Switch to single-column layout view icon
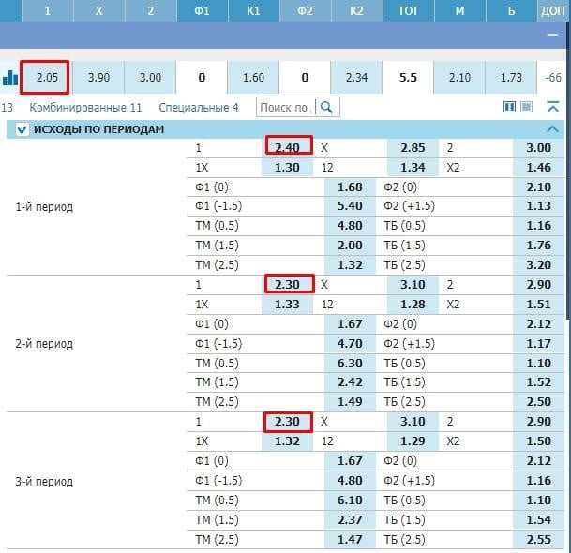The height and width of the screenshot is (553, 571). [527, 108]
